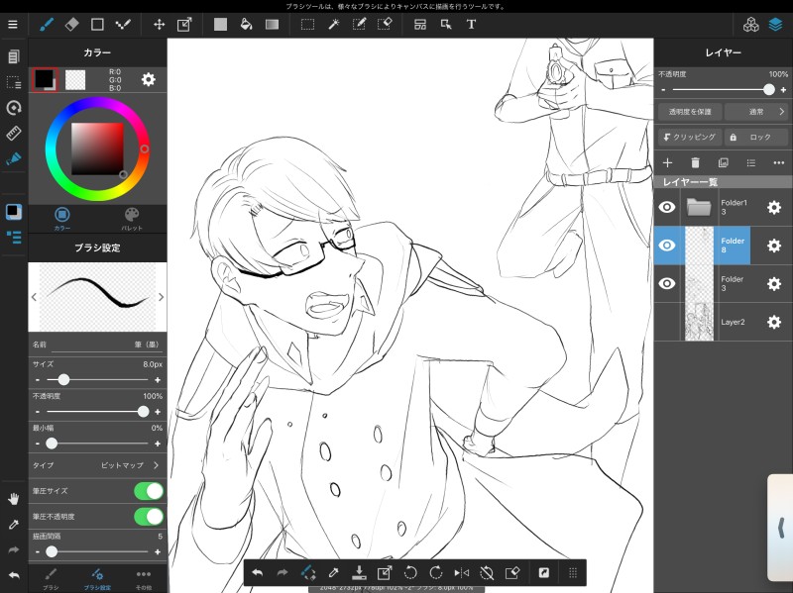Add a new layer with plus icon
The image size is (793, 593).
point(667,162)
